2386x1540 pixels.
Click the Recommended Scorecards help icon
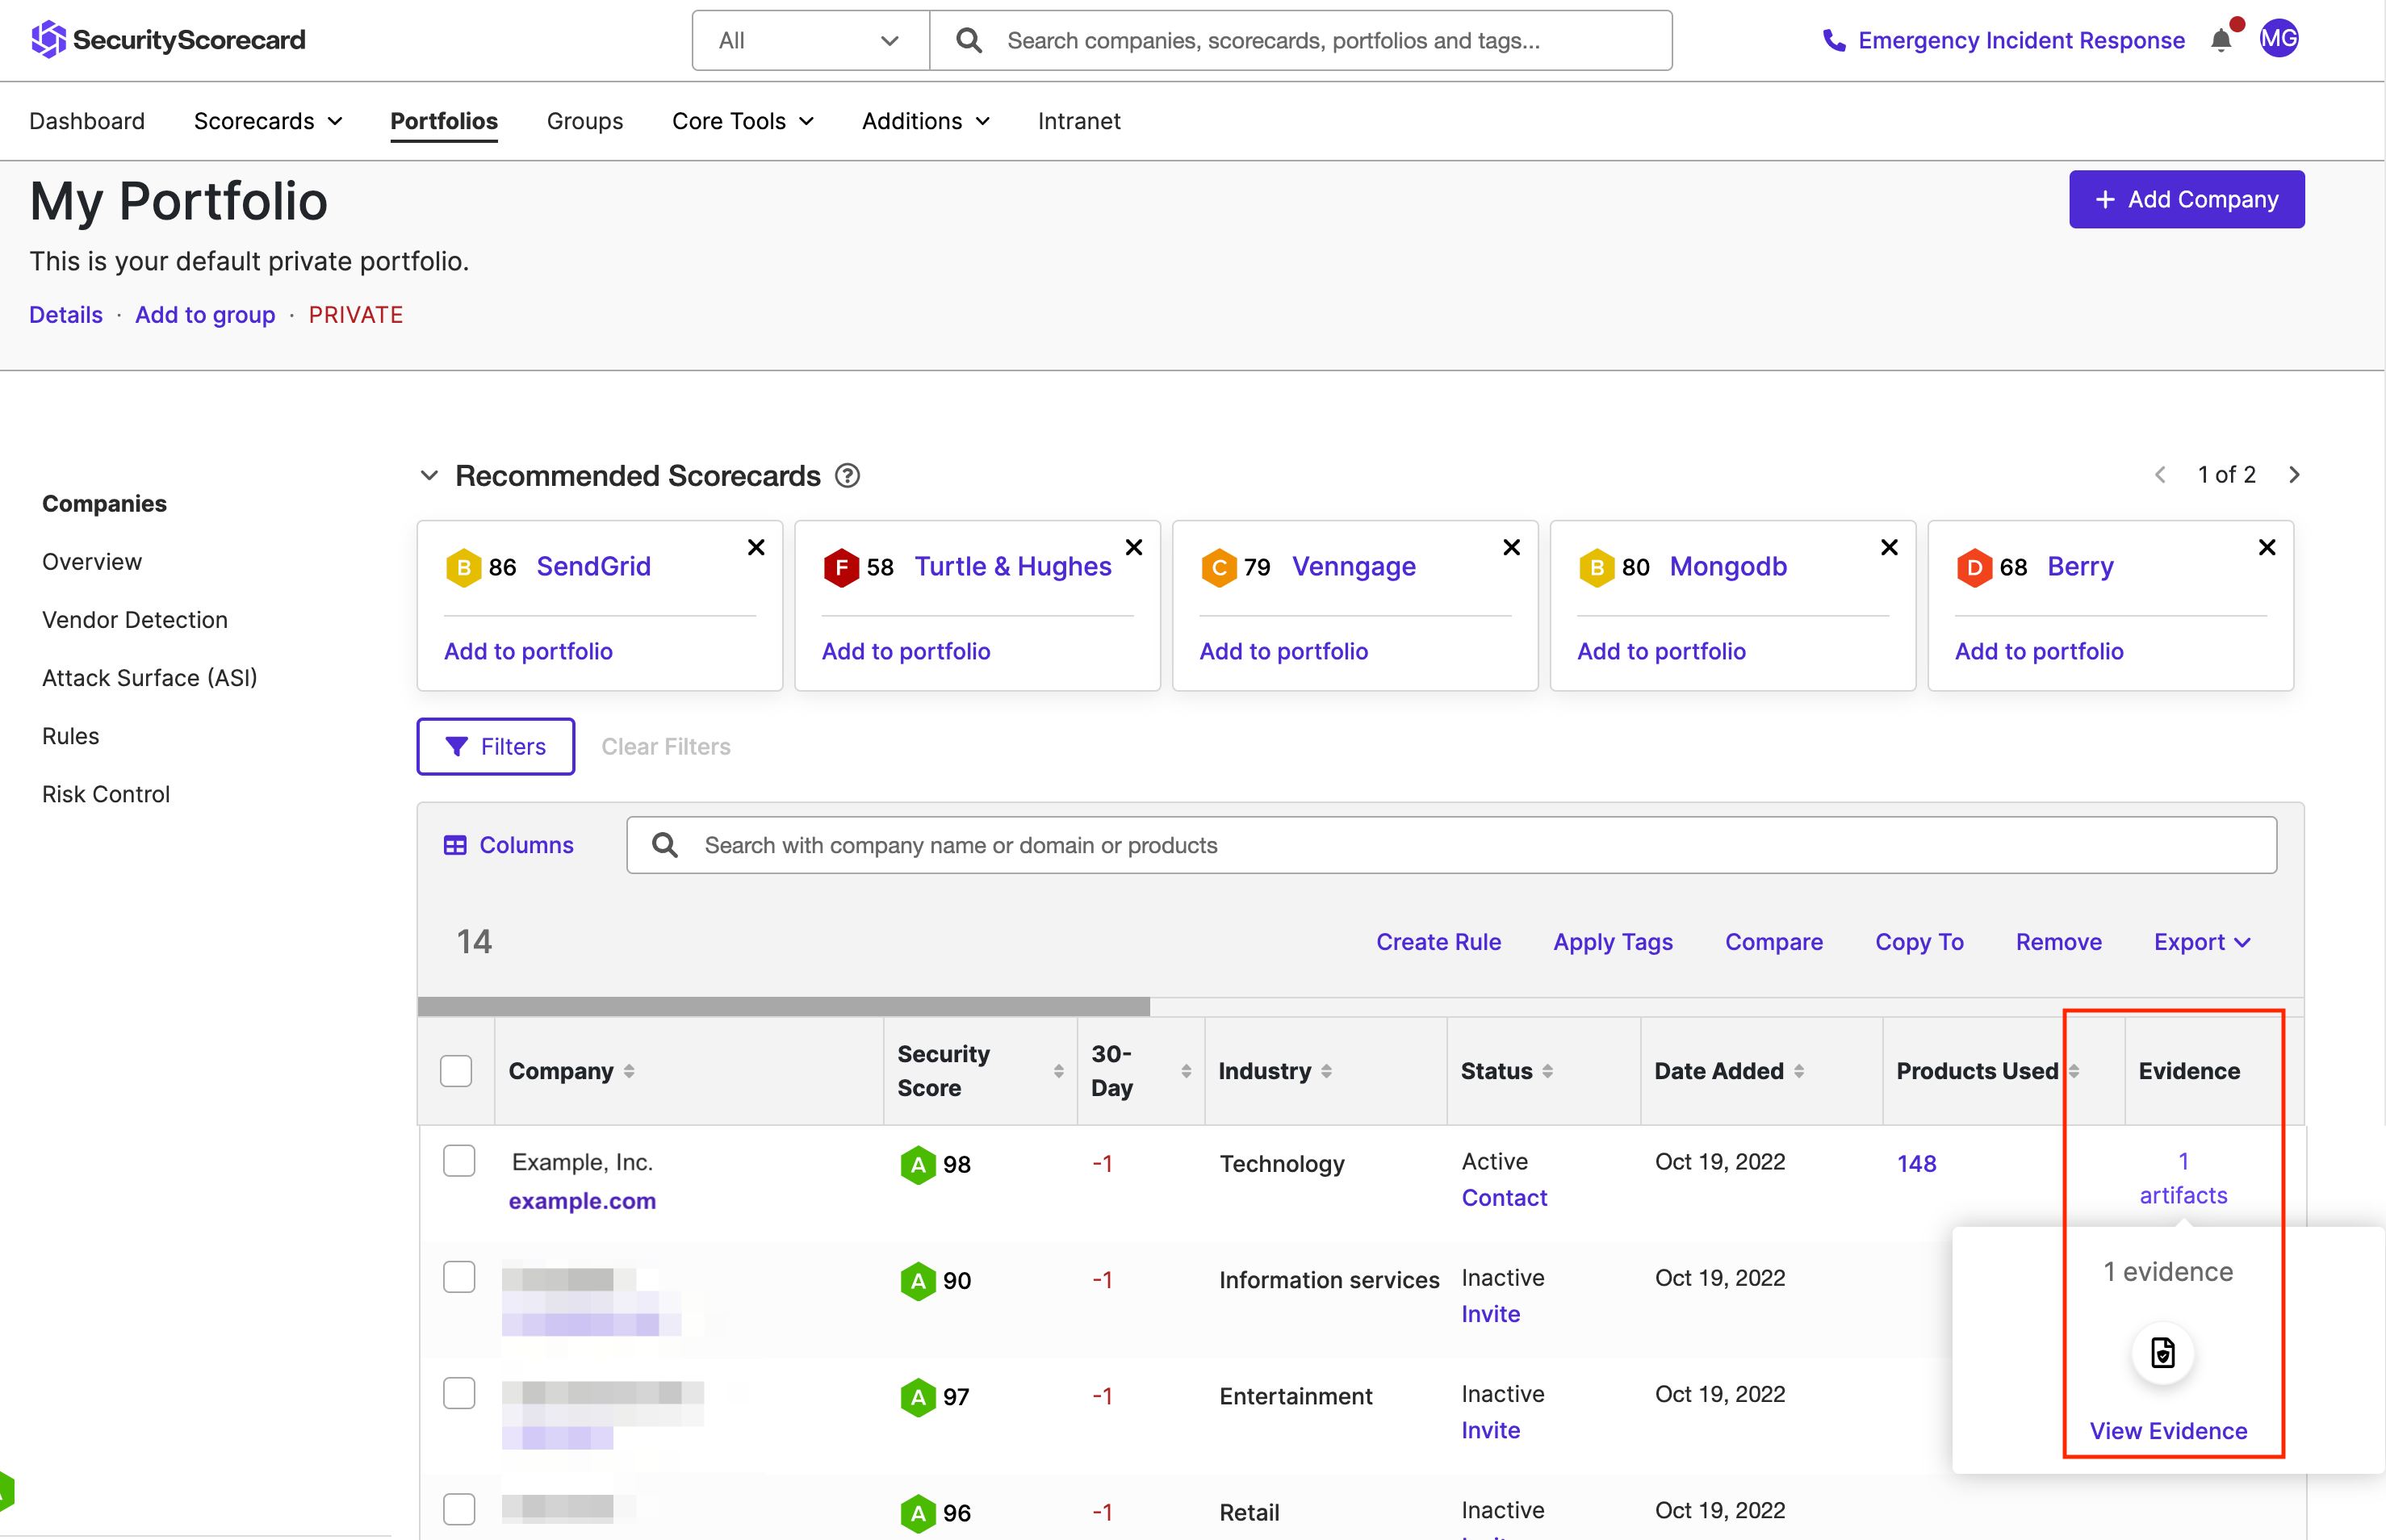pos(848,476)
